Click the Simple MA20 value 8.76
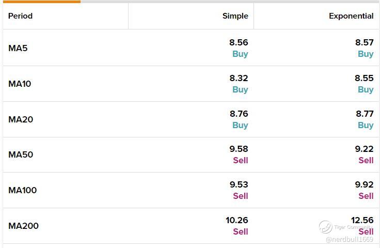Viewport: 380px width, 248px height. tap(239, 114)
